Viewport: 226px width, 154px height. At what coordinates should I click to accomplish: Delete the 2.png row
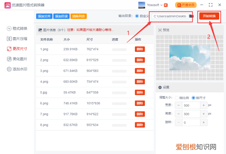[x=140, y=60]
